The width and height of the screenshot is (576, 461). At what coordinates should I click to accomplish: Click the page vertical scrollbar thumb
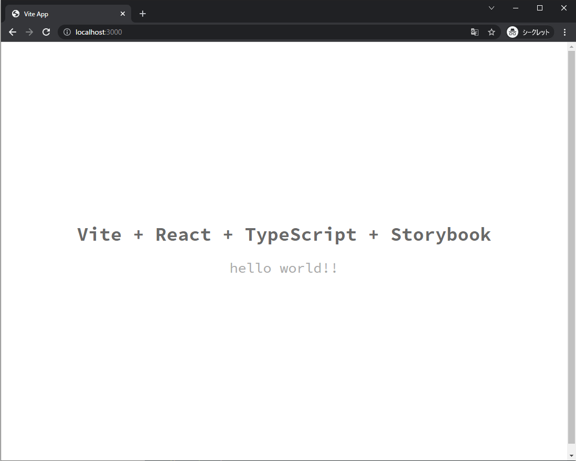pyautogui.click(x=571, y=247)
